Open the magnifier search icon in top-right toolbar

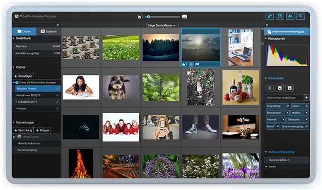click(x=300, y=16)
